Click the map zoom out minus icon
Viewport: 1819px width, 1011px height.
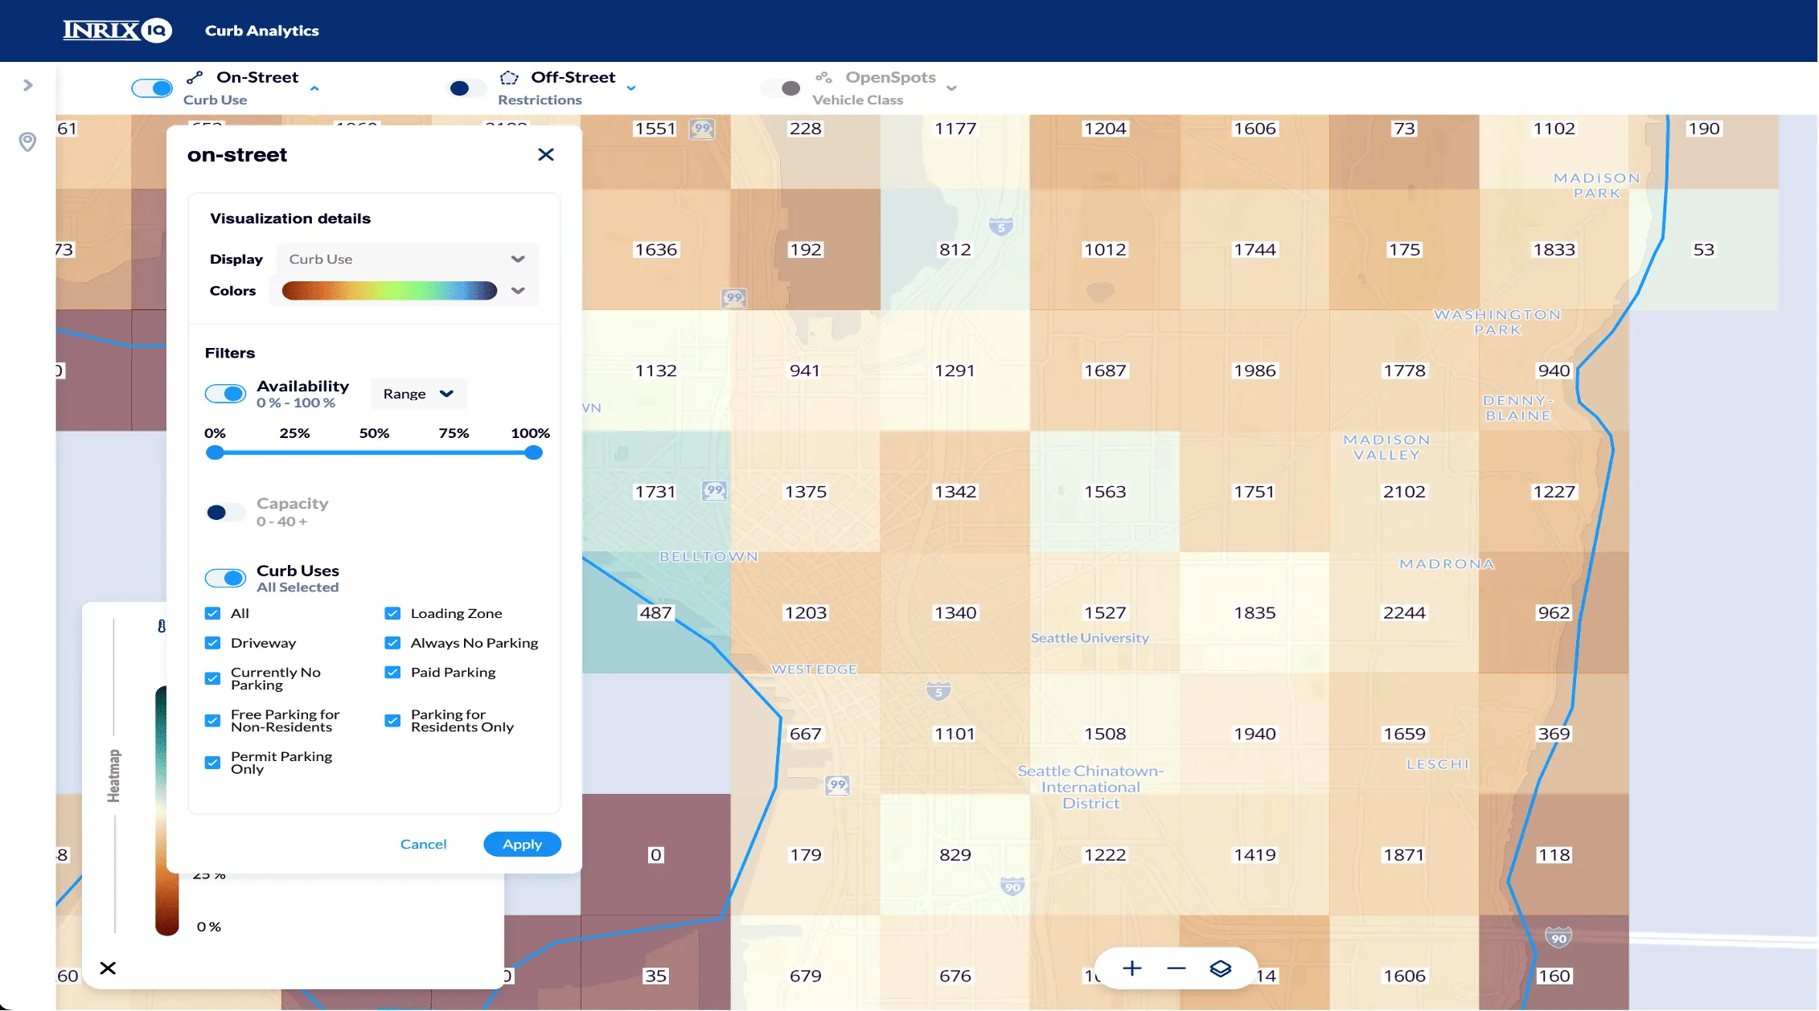[x=1176, y=968]
